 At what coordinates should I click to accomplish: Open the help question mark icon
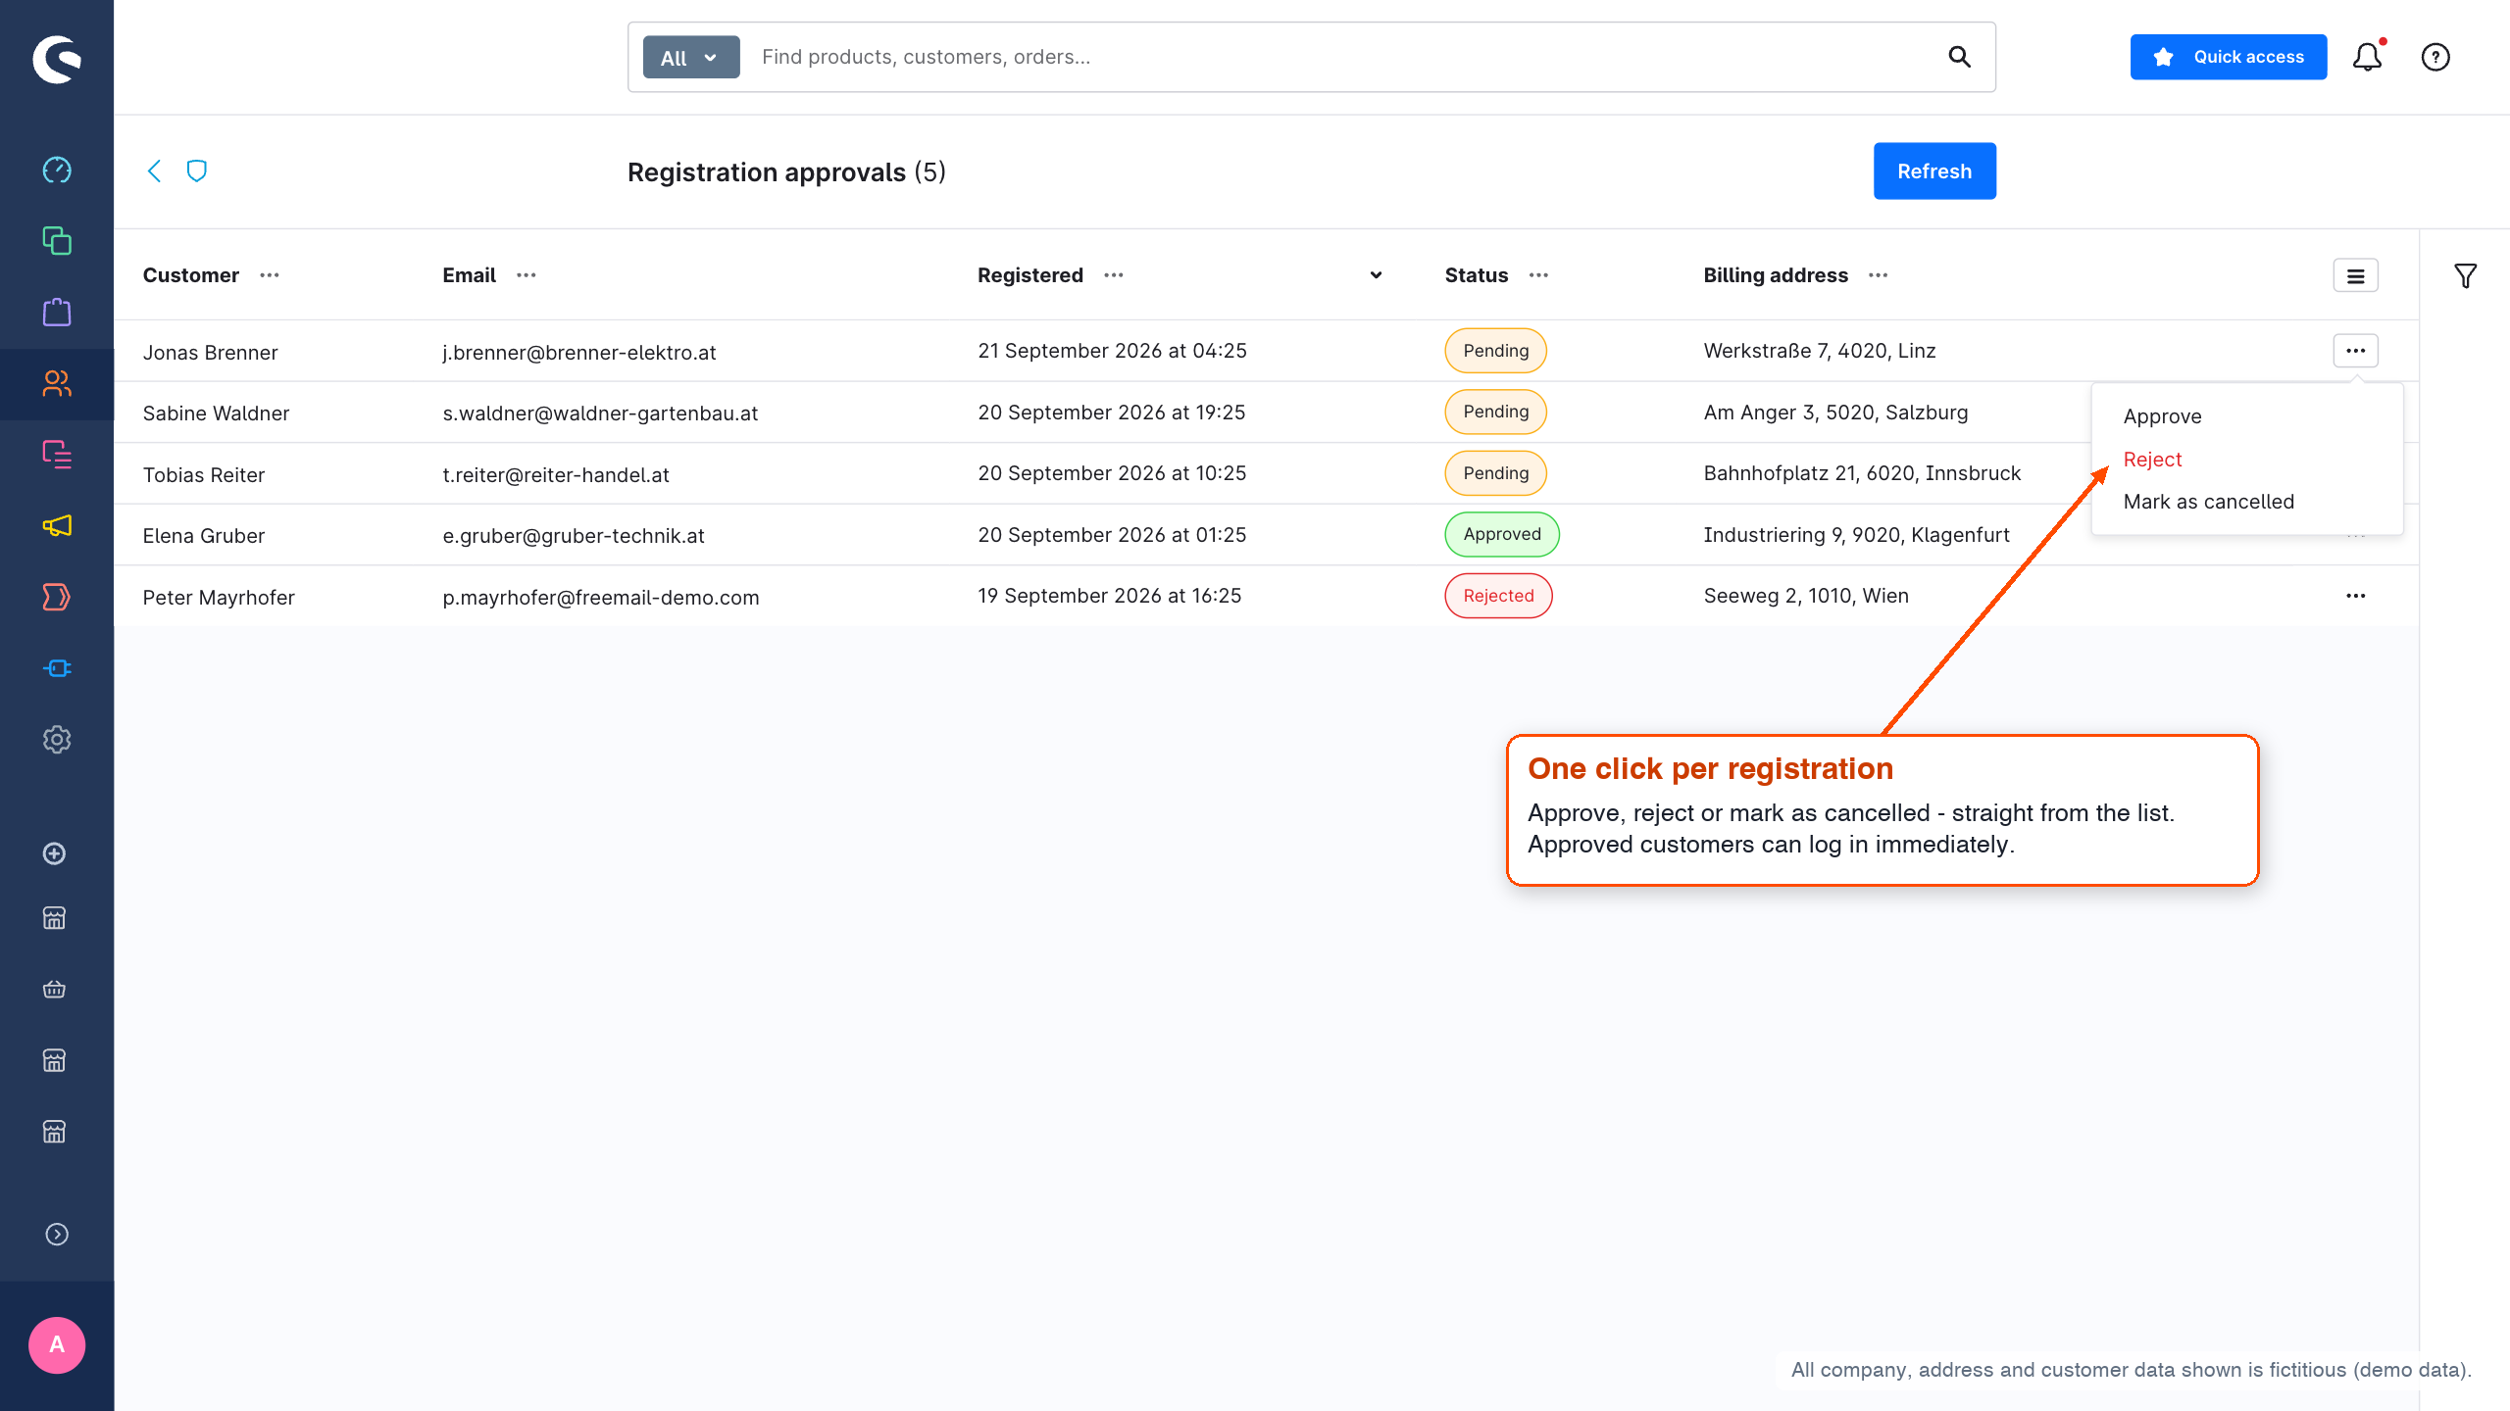point(2435,57)
